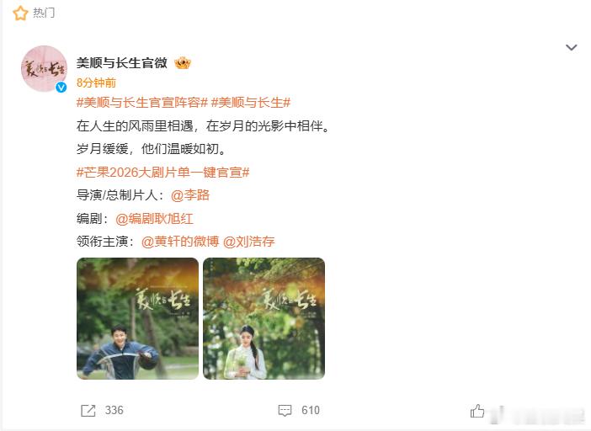Click the 8分钟前 timestamp

coord(96,82)
